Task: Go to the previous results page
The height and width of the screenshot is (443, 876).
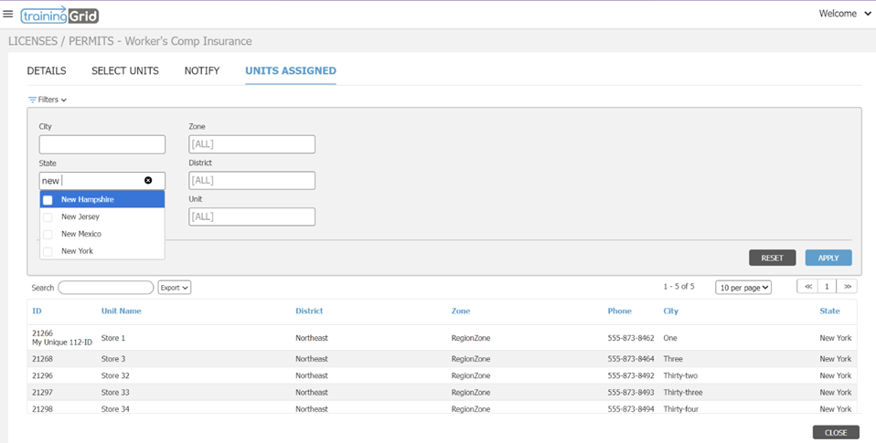Action: (x=807, y=287)
